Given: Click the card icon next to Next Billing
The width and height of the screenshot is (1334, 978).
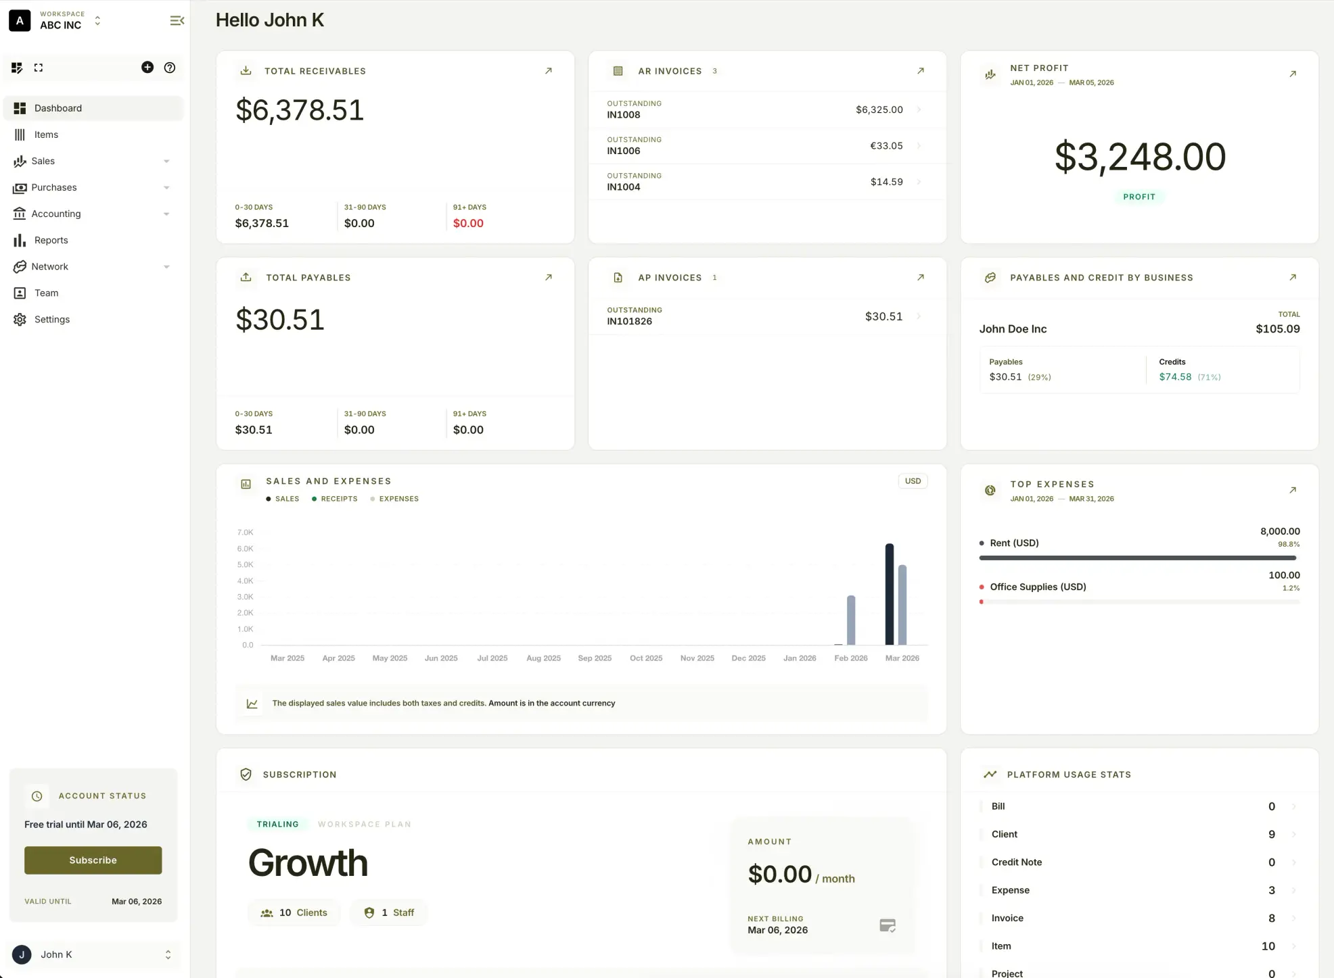Looking at the screenshot, I should 888,925.
